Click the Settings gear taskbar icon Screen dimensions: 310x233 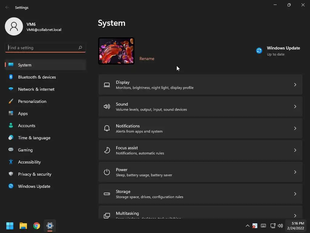50,226
